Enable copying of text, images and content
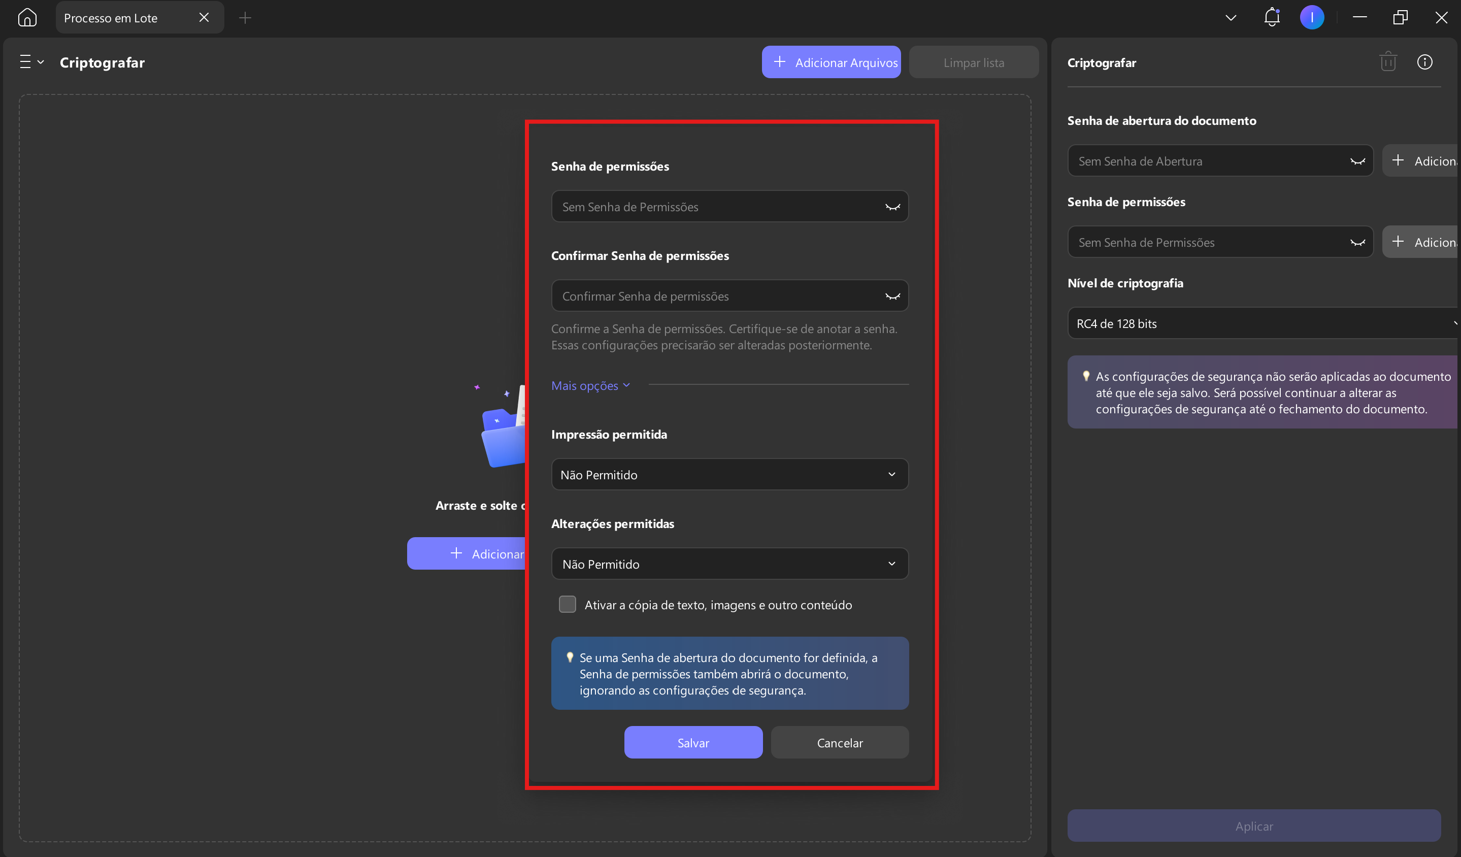1461x857 pixels. tap(567, 604)
